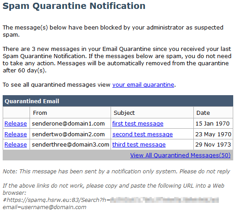
Task: Release the message from senderthree@domain3.com
Action: tap(16, 144)
